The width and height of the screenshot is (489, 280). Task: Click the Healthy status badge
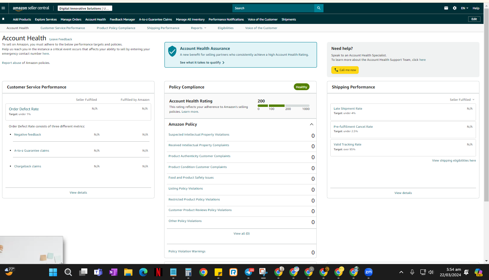click(302, 87)
